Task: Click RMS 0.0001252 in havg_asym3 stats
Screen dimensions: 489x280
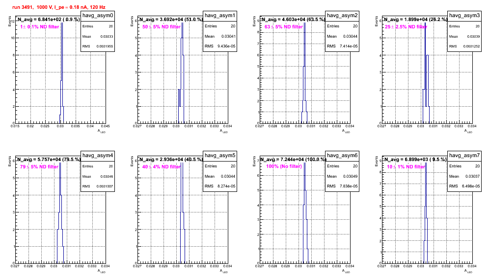Action: tap(464, 46)
